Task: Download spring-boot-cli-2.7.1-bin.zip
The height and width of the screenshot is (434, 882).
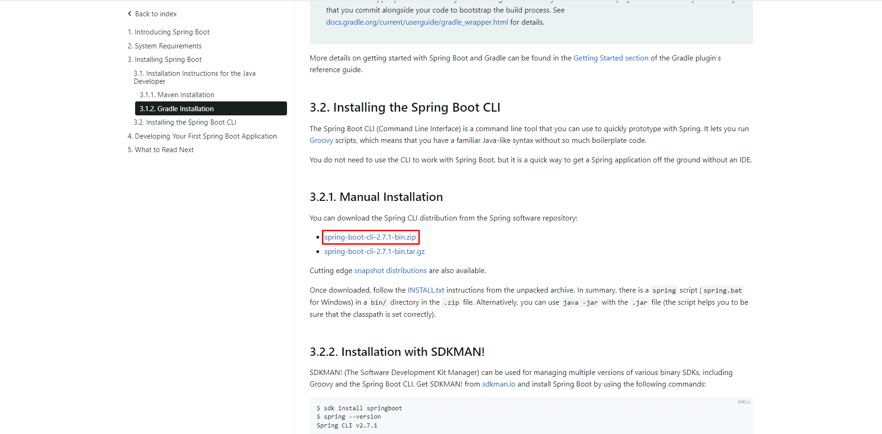Action: pos(370,237)
